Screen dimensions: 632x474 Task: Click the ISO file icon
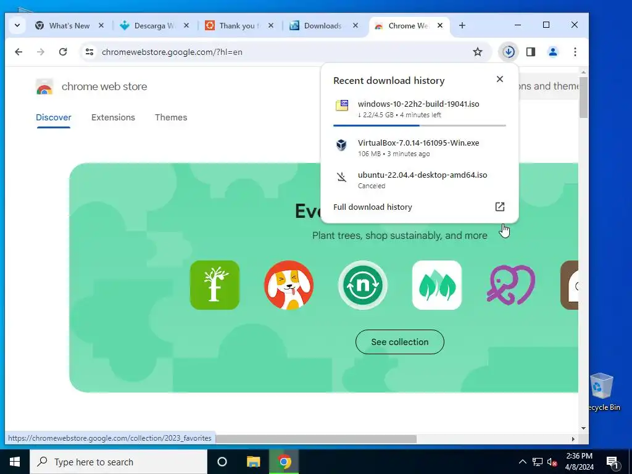tap(342, 106)
